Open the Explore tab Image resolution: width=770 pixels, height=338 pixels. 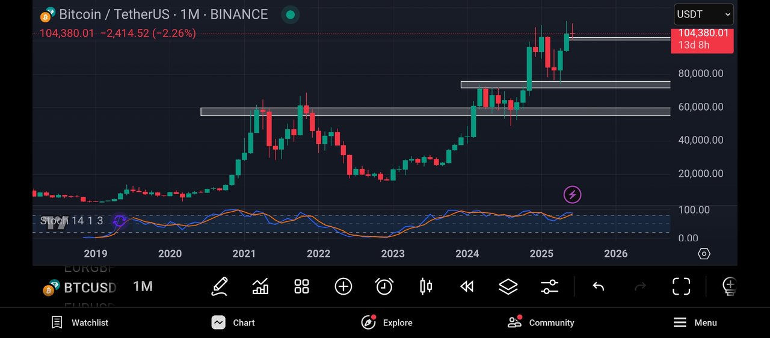387,322
